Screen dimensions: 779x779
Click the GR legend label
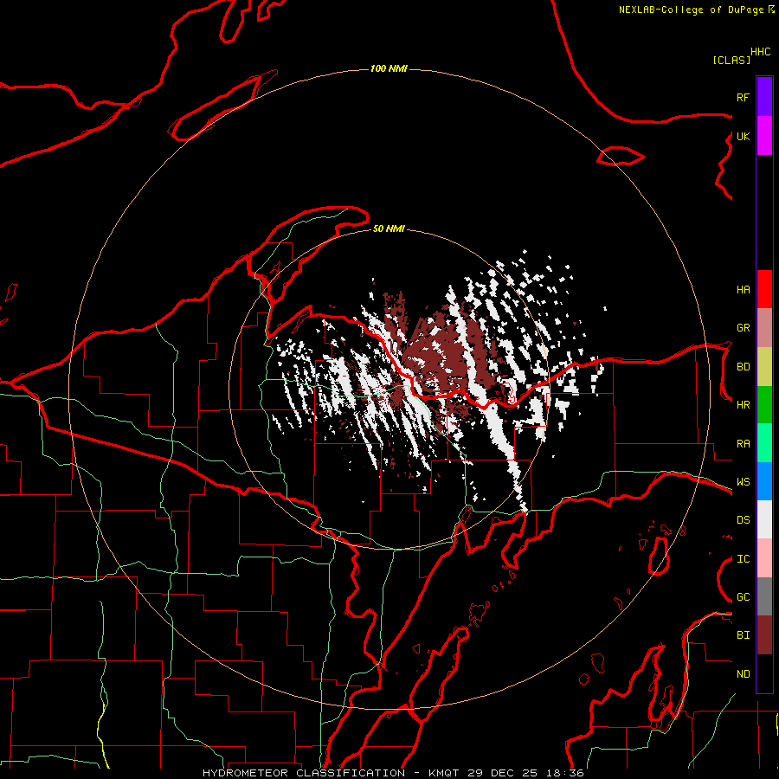743,328
